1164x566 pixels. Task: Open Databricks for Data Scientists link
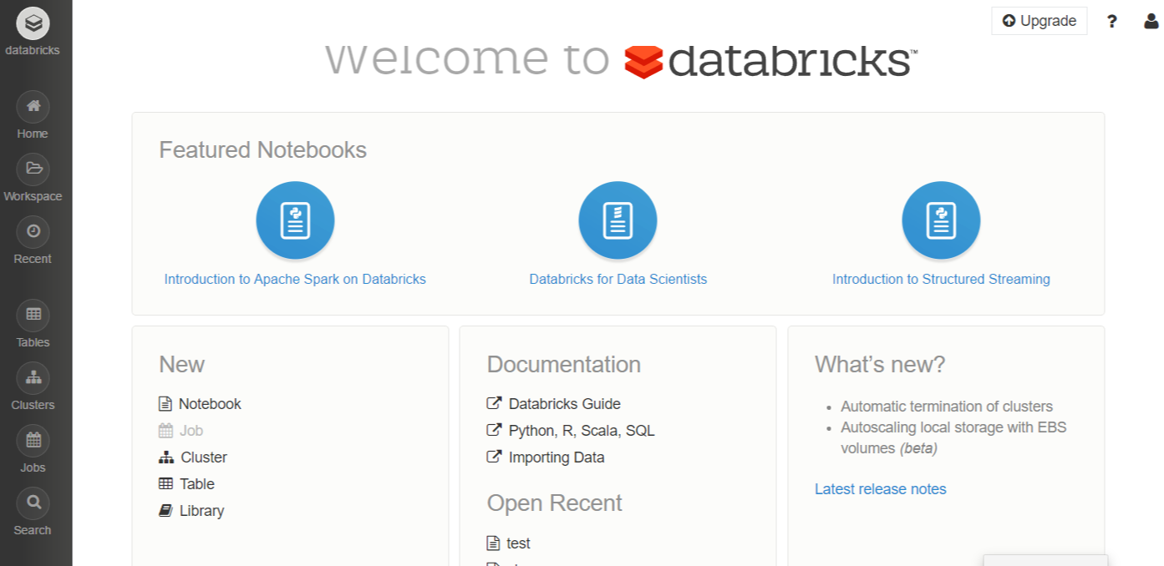tap(618, 280)
